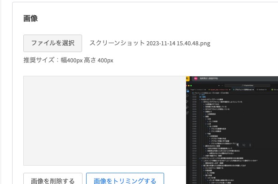Click the 画像を削除する button

point(53,179)
